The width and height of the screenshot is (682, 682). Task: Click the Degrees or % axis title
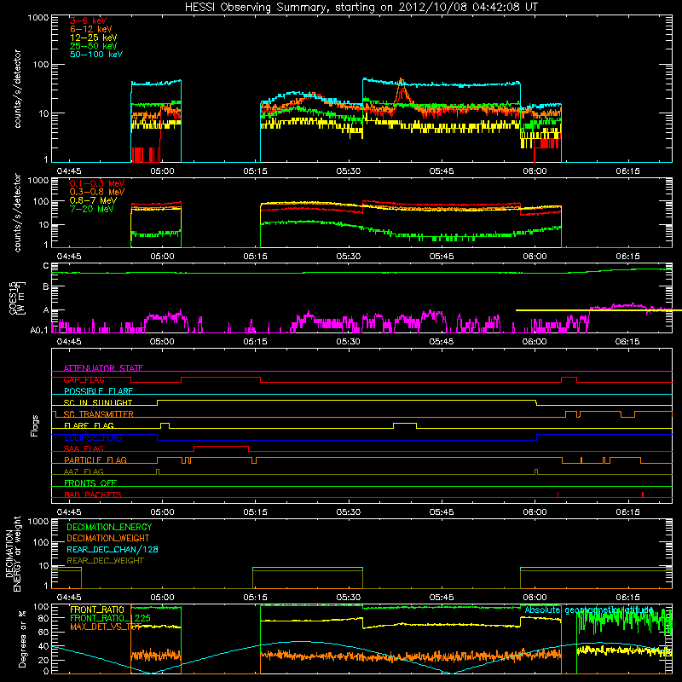tap(22, 639)
